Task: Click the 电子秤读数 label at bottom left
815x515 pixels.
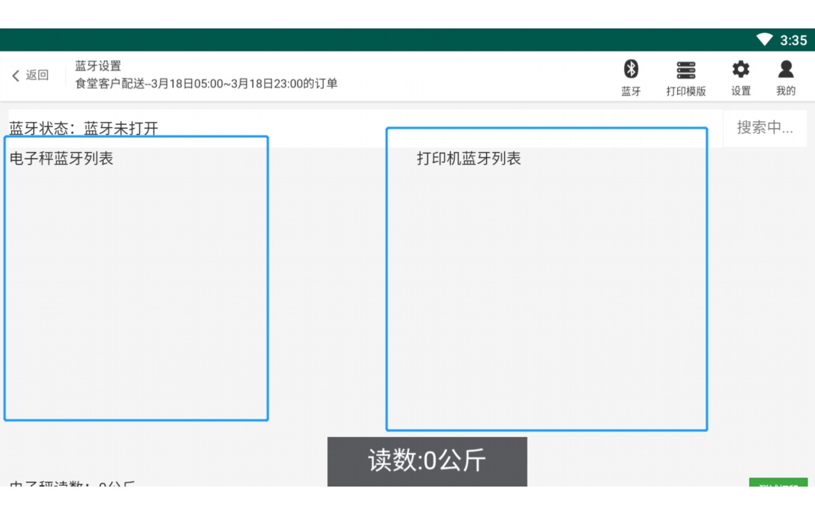Action: point(67,487)
